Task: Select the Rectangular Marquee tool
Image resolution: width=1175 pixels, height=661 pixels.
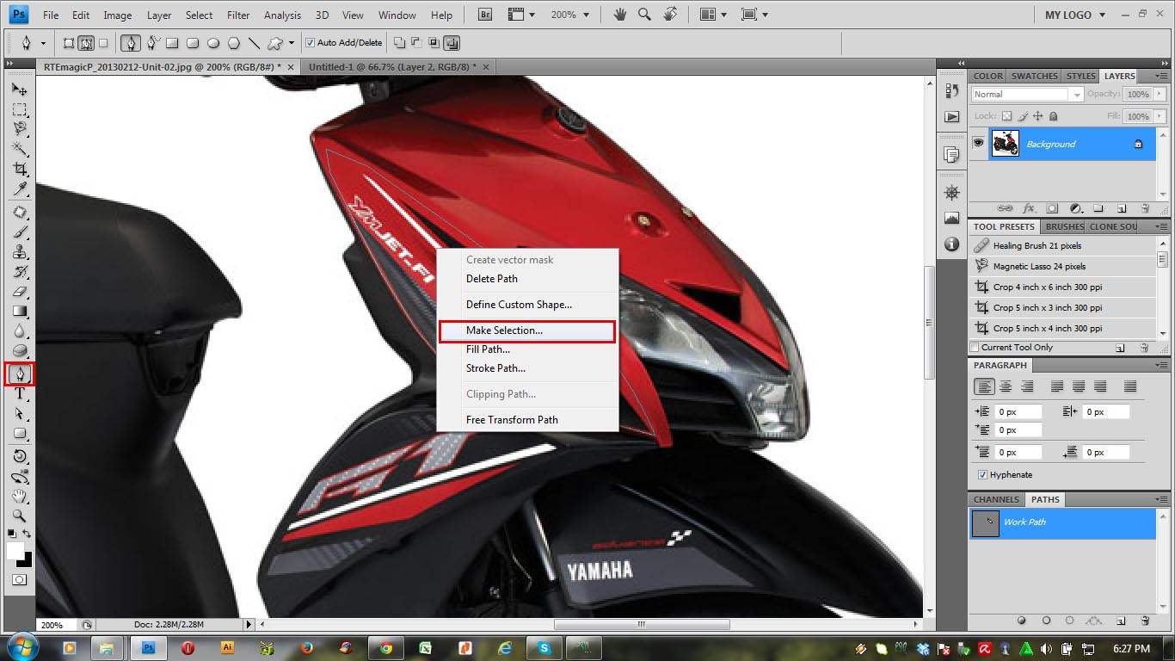Action: (19, 109)
